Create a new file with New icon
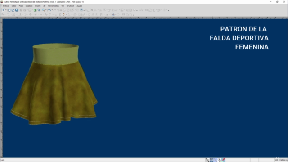The width and height of the screenshot is (288, 162). click(9, 10)
